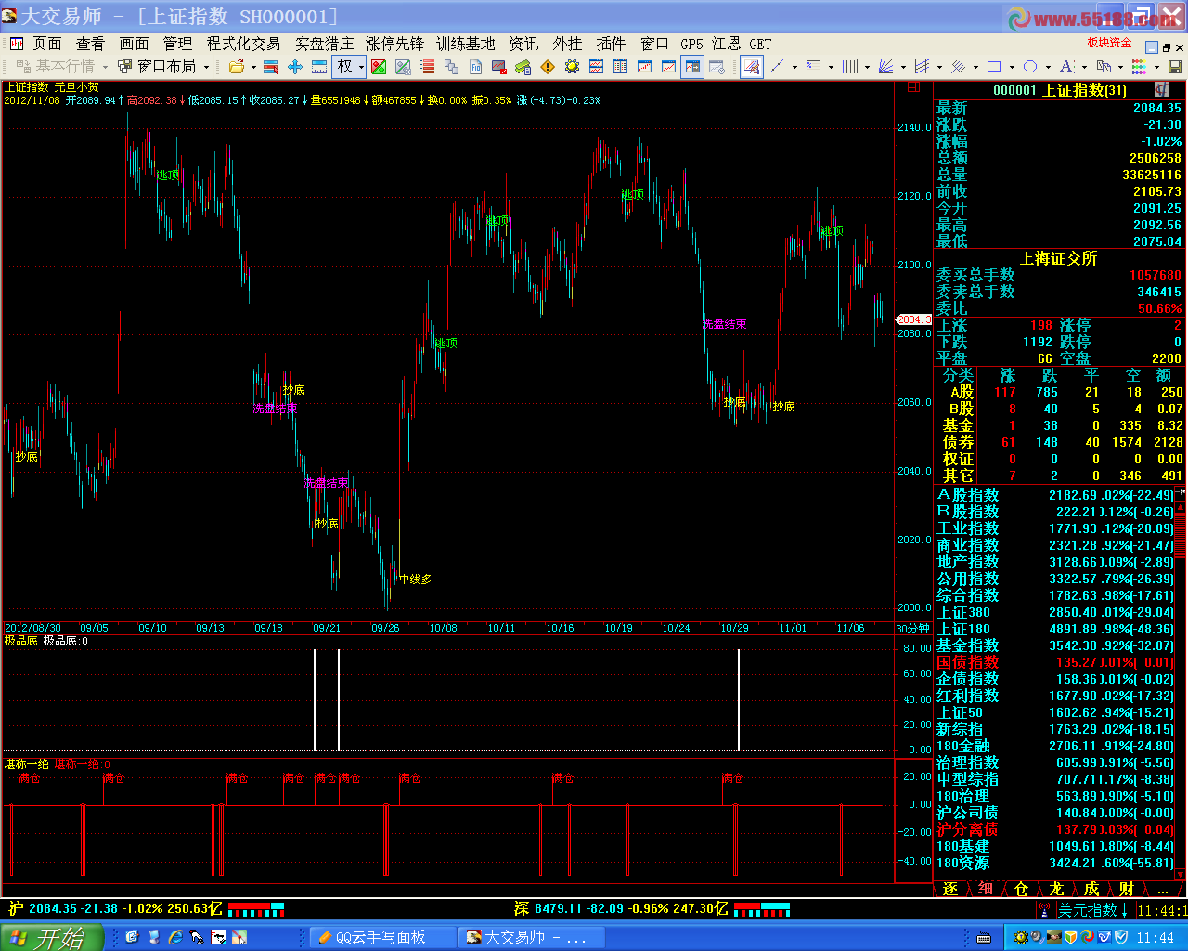Select the 国债指数 index row

pyautogui.click(x=1054, y=662)
